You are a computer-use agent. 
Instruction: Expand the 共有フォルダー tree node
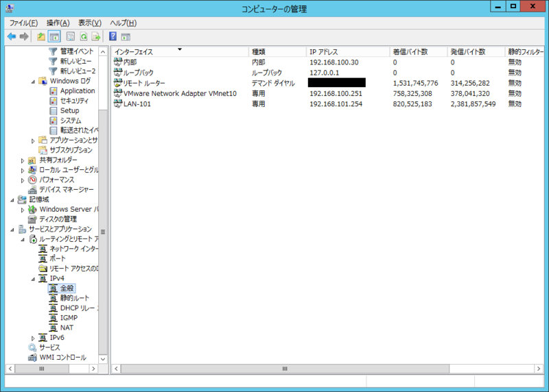23,160
